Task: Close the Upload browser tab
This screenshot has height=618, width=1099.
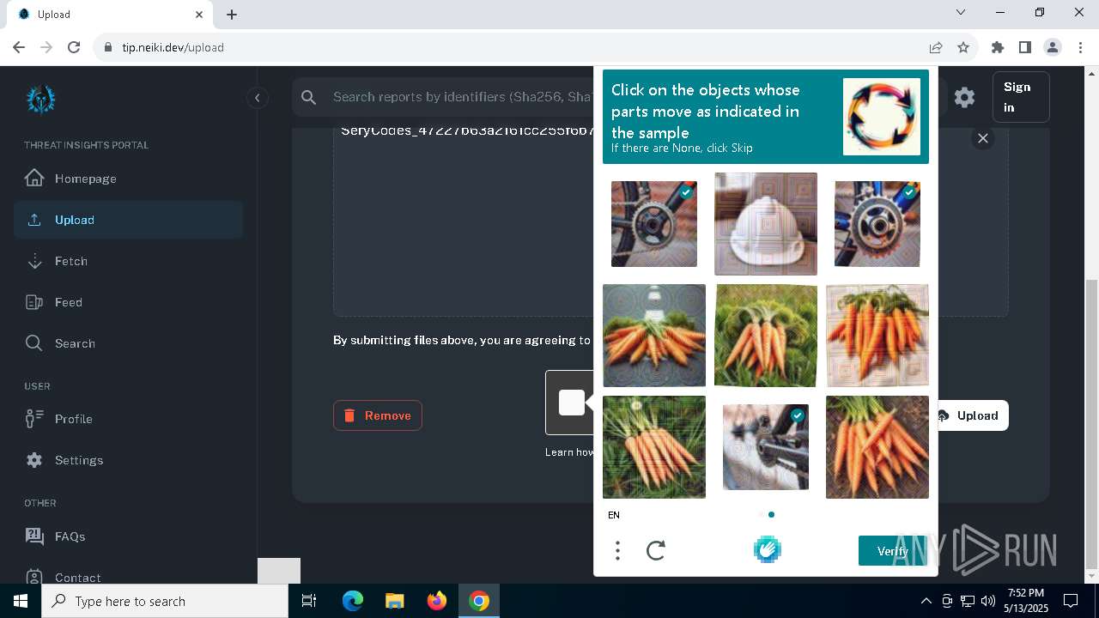Action: click(199, 15)
